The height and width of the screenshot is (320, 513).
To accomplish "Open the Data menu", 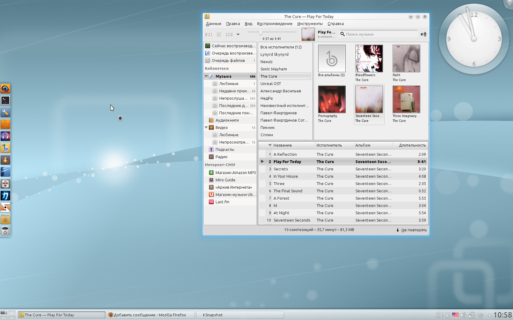I will (213, 24).
